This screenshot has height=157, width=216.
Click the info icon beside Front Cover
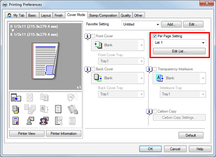click(87, 37)
